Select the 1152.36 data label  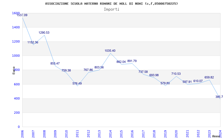coord(33,42)
